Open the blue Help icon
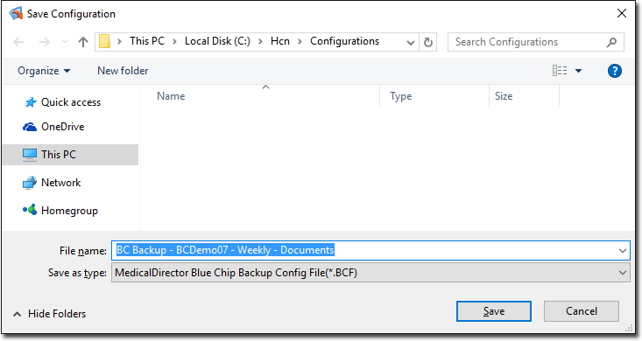Screen dimensions: 642x341 pyautogui.click(x=615, y=71)
